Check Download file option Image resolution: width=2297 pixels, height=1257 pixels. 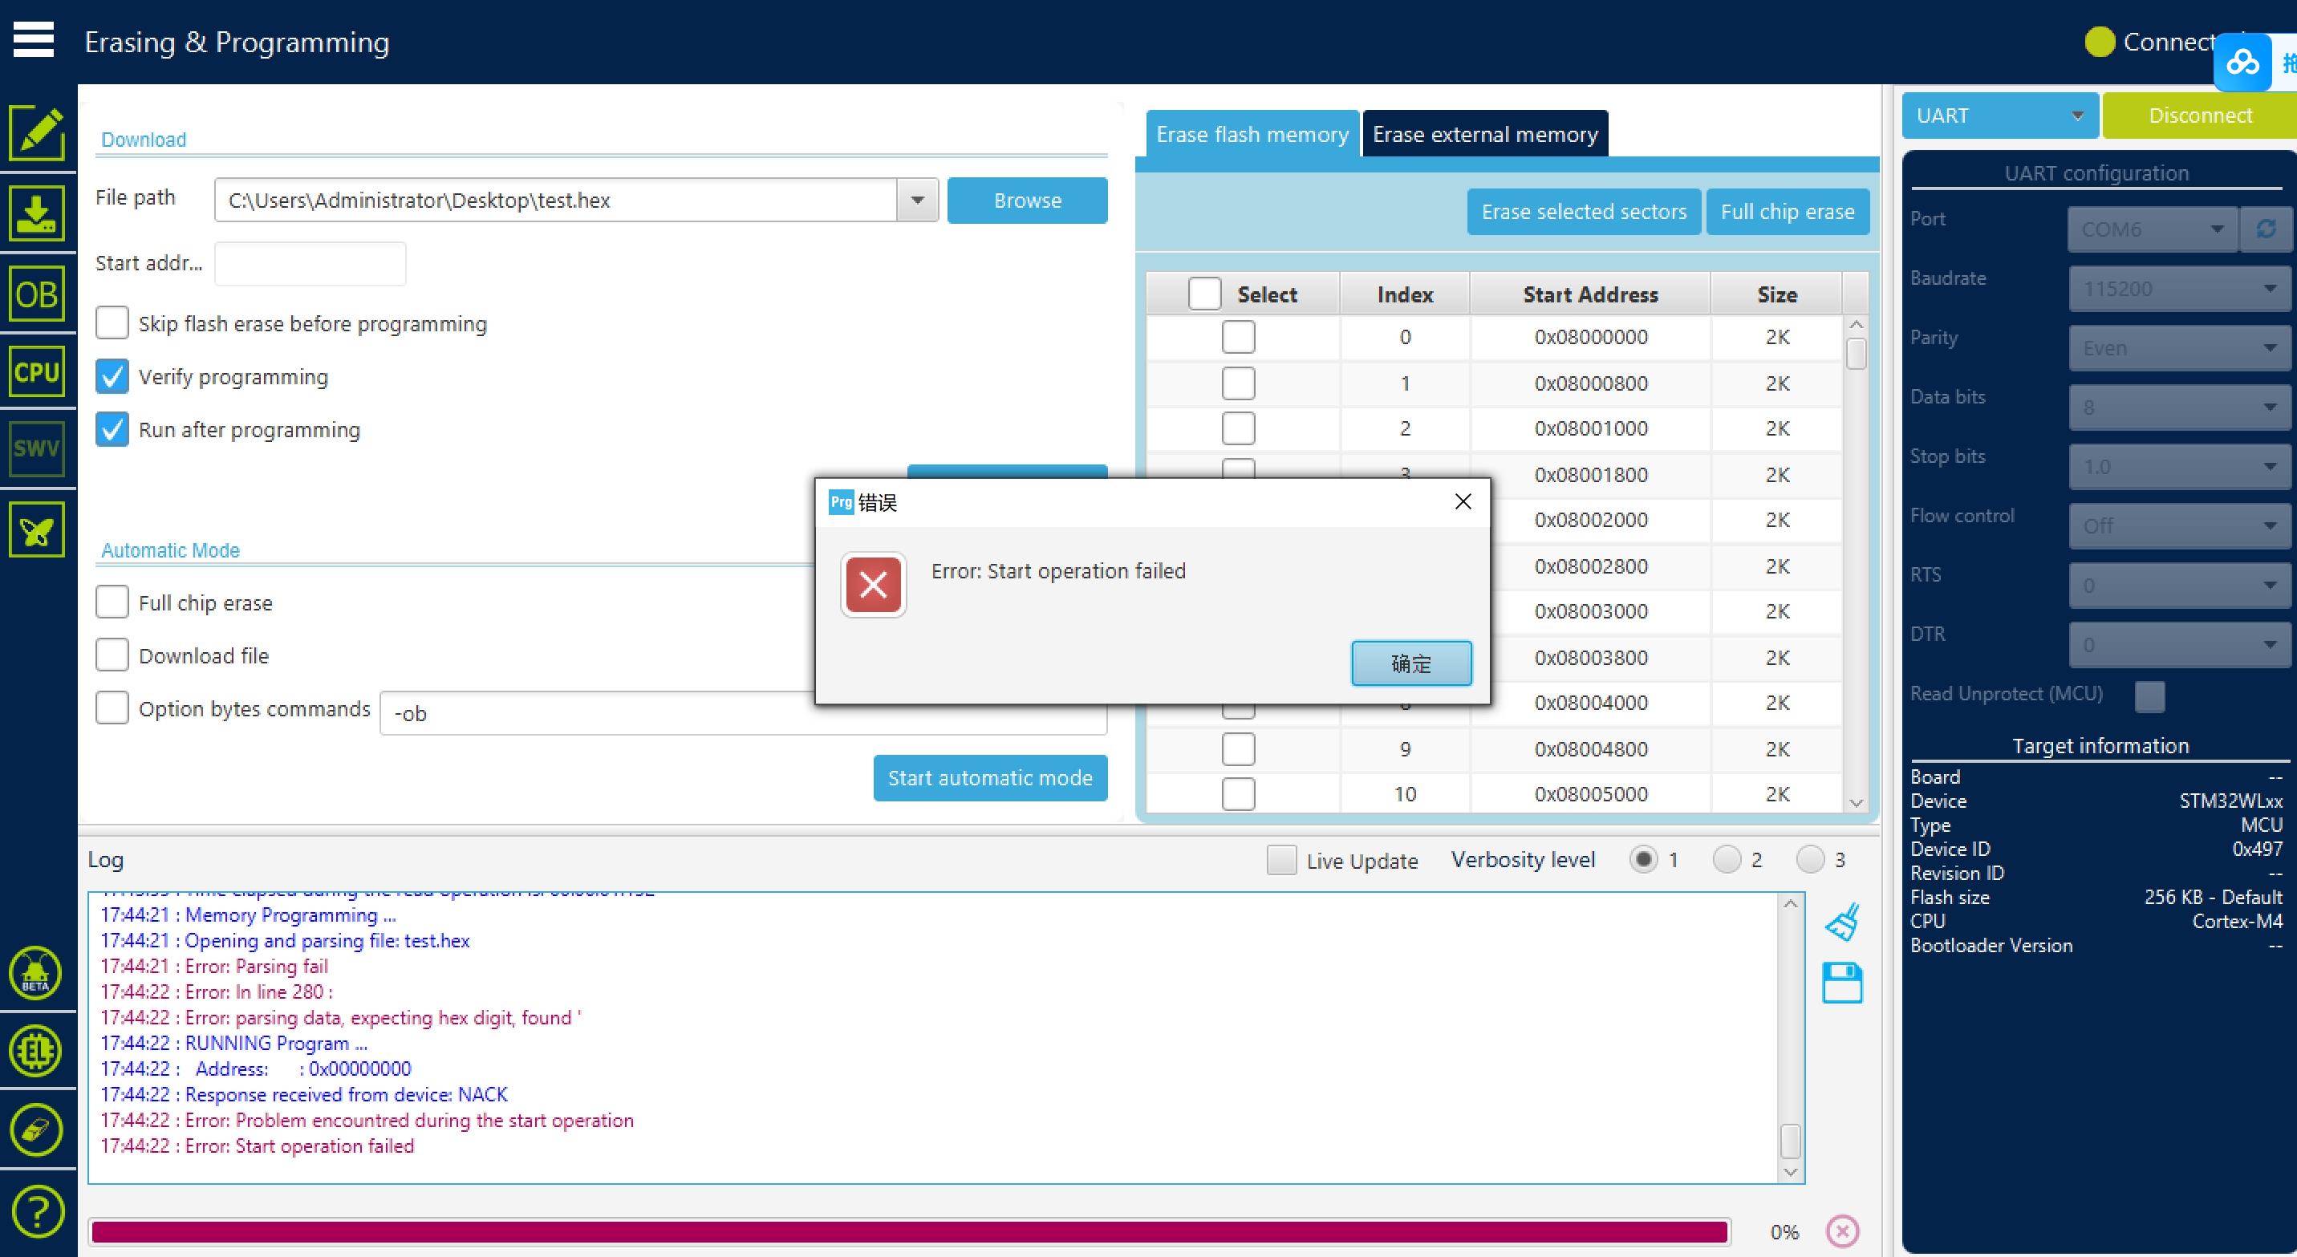pos(112,655)
